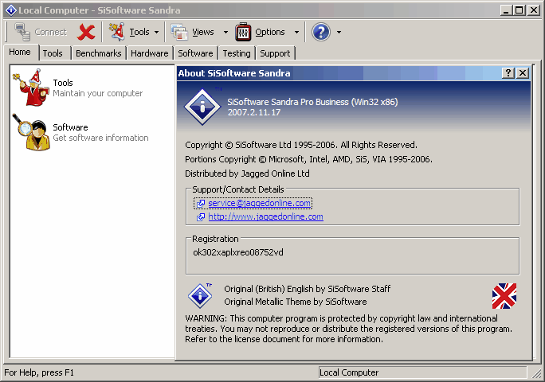Click the shortcut icon beside the email link
The width and height of the screenshot is (545, 382).
pyautogui.click(x=201, y=204)
